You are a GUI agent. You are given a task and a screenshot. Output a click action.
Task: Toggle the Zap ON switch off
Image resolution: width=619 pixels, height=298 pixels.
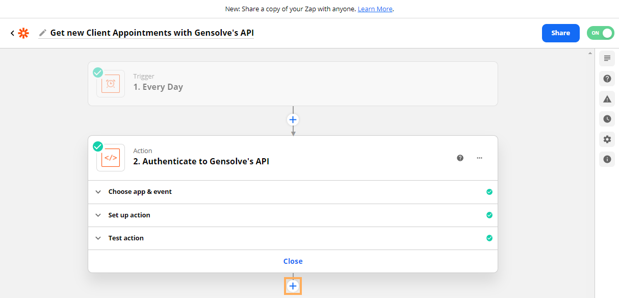tap(601, 33)
